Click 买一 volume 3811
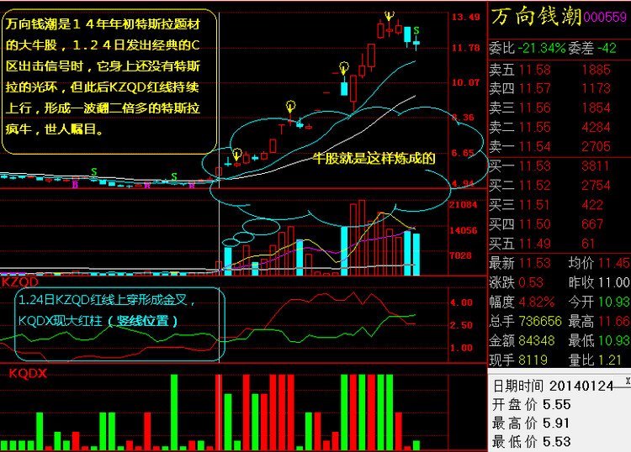 tap(595, 166)
